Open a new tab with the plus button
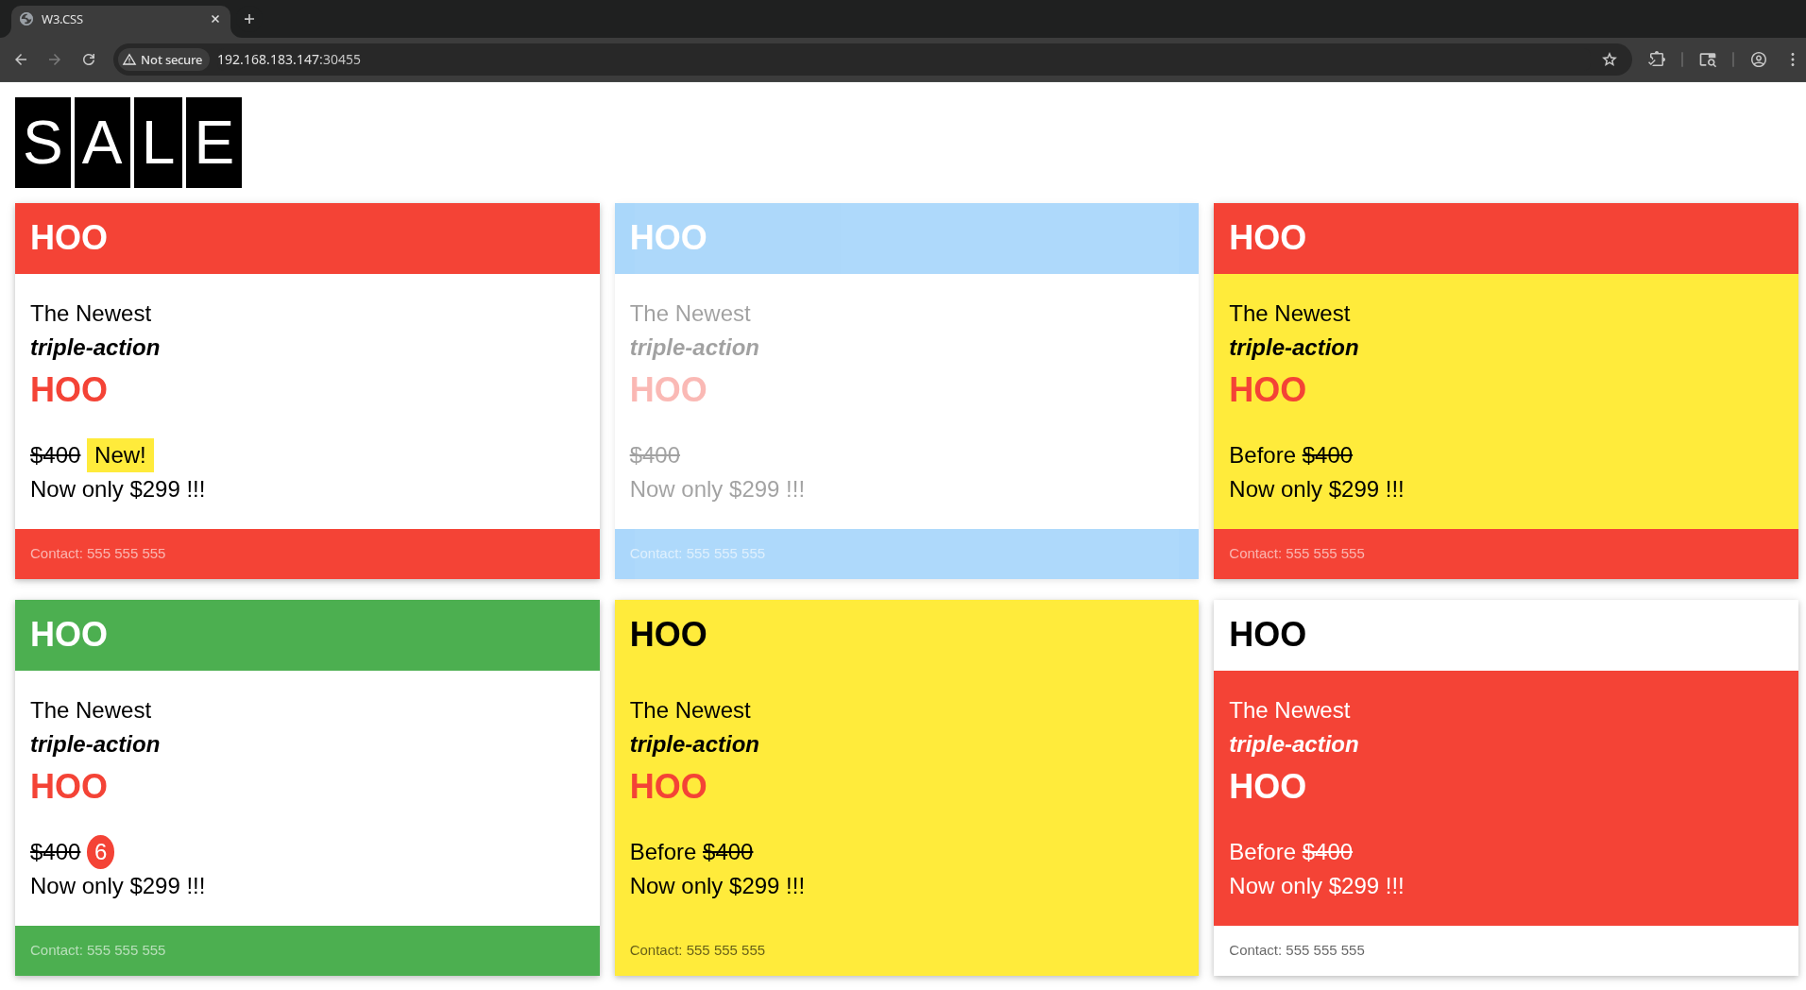This screenshot has height=990, width=1806. (x=249, y=19)
